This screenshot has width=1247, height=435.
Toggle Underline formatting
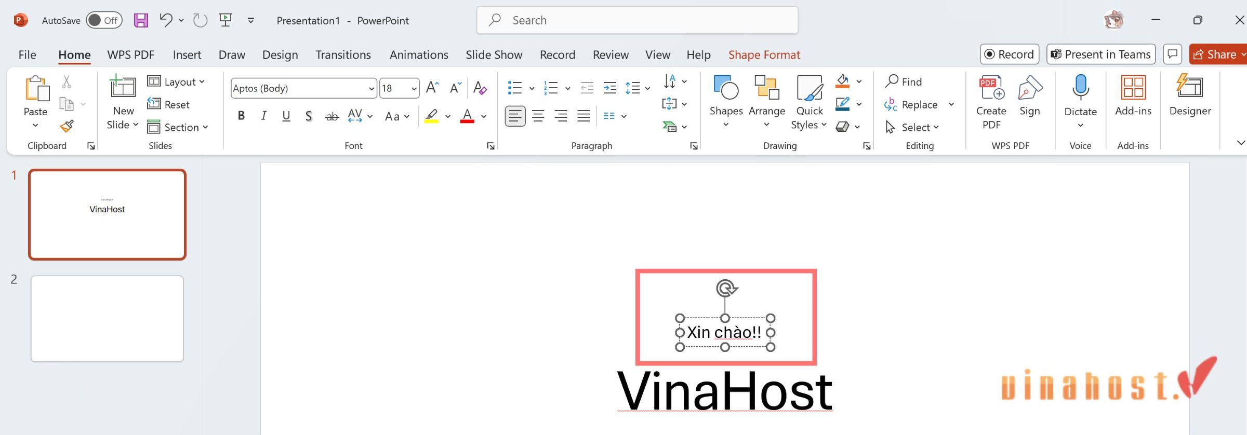click(286, 116)
